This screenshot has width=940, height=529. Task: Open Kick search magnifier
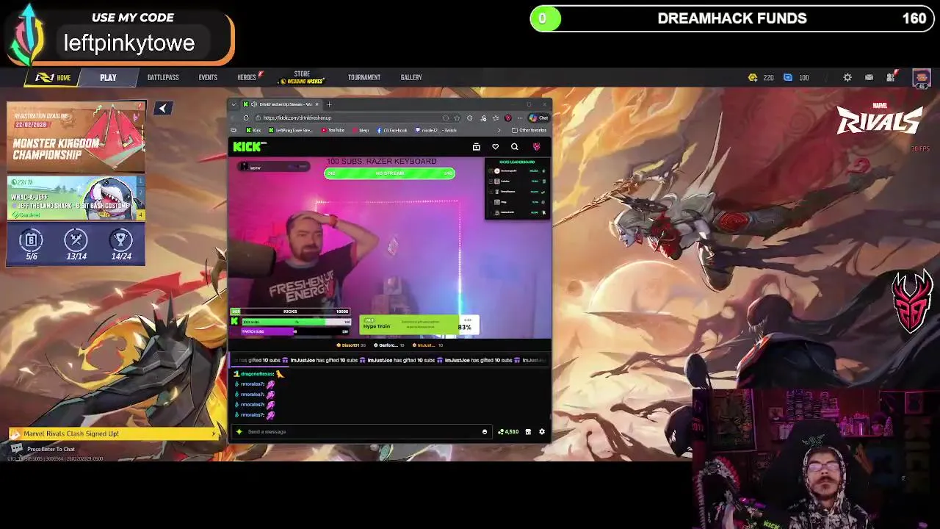pos(514,147)
